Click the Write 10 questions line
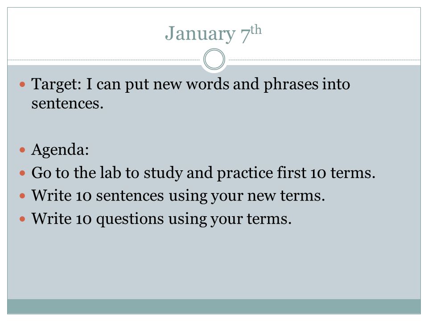This screenshot has width=428, height=321. coord(161,219)
